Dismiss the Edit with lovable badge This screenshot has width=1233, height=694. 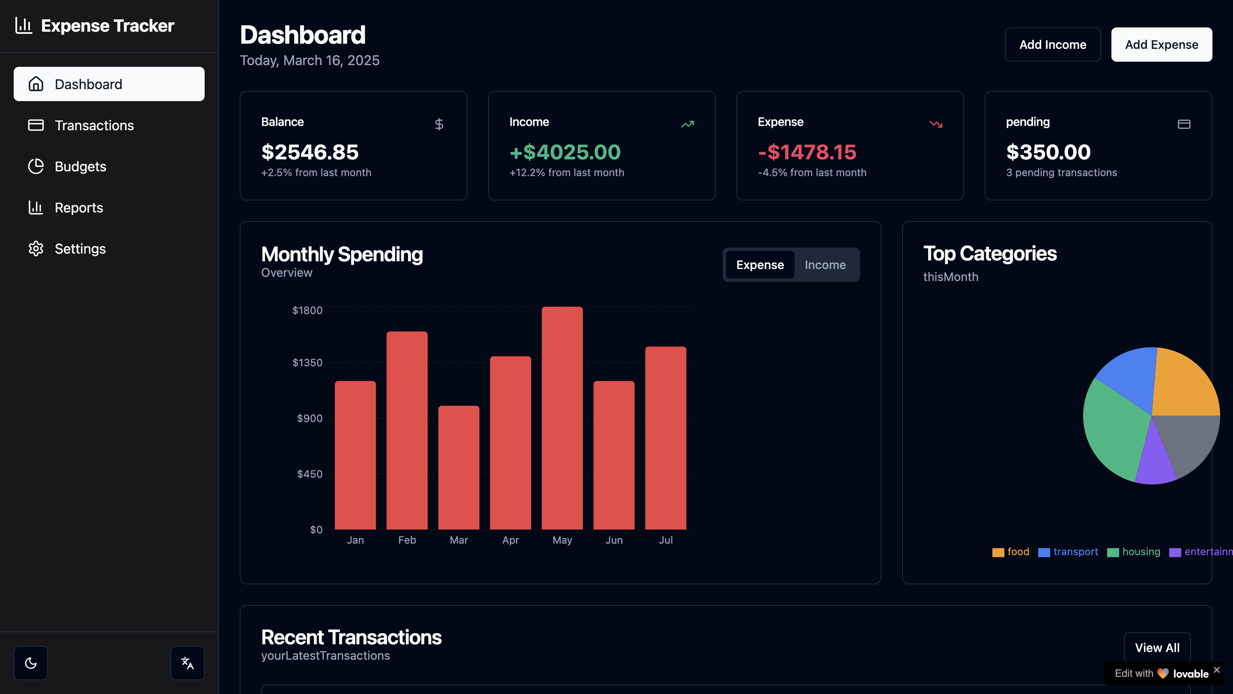pos(1217,670)
